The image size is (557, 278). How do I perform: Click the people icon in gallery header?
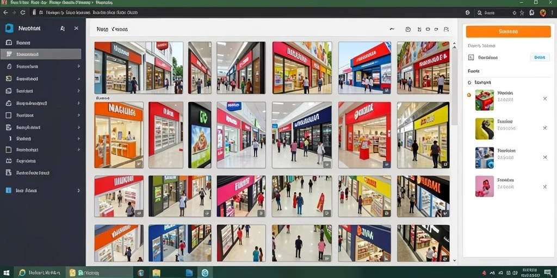tap(447, 29)
